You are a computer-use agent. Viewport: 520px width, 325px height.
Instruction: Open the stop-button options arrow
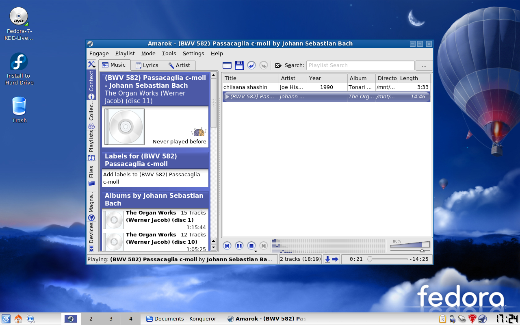point(256,251)
